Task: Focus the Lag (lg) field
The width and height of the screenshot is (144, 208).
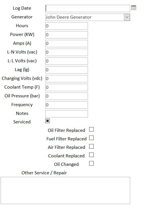Action: [x=66, y=70]
